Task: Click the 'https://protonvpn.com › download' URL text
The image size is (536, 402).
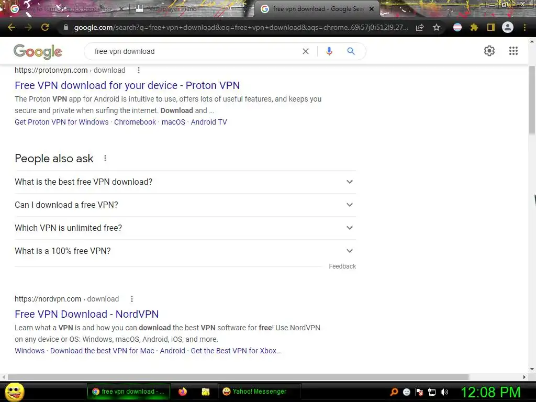Action: coord(70,70)
